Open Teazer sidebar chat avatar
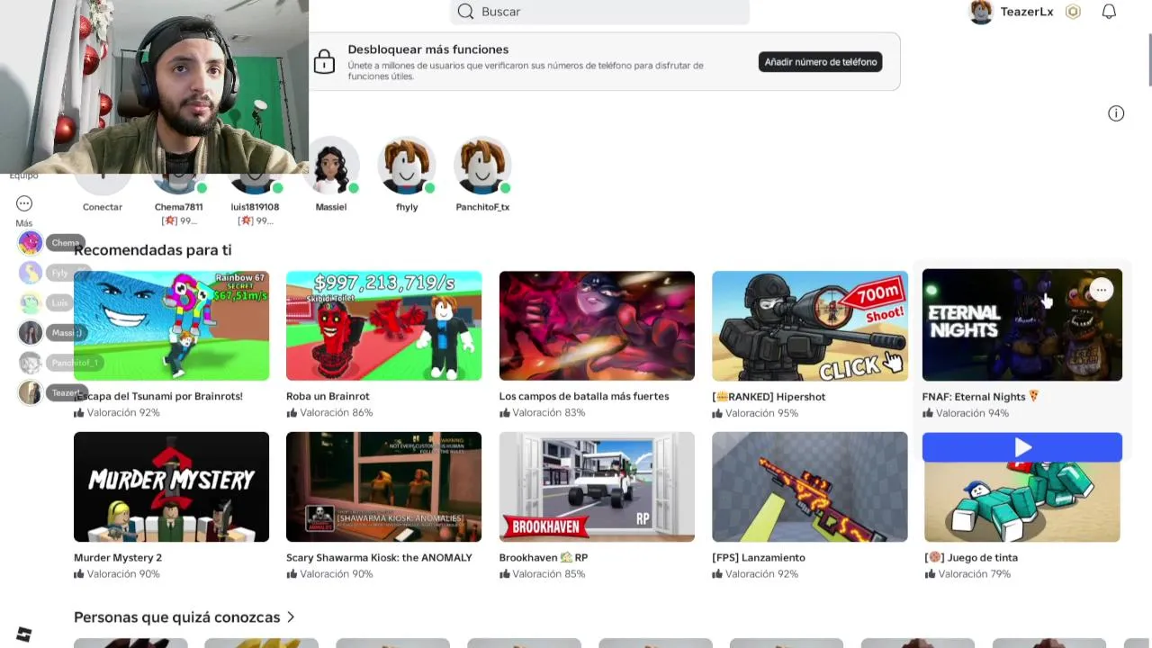The width and height of the screenshot is (1152, 648). pos(30,392)
